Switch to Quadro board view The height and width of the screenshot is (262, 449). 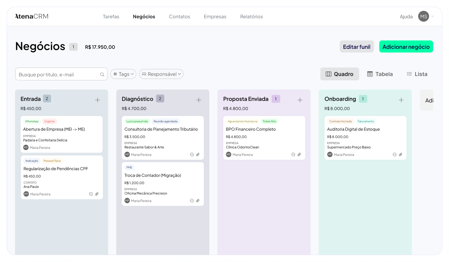click(x=339, y=74)
